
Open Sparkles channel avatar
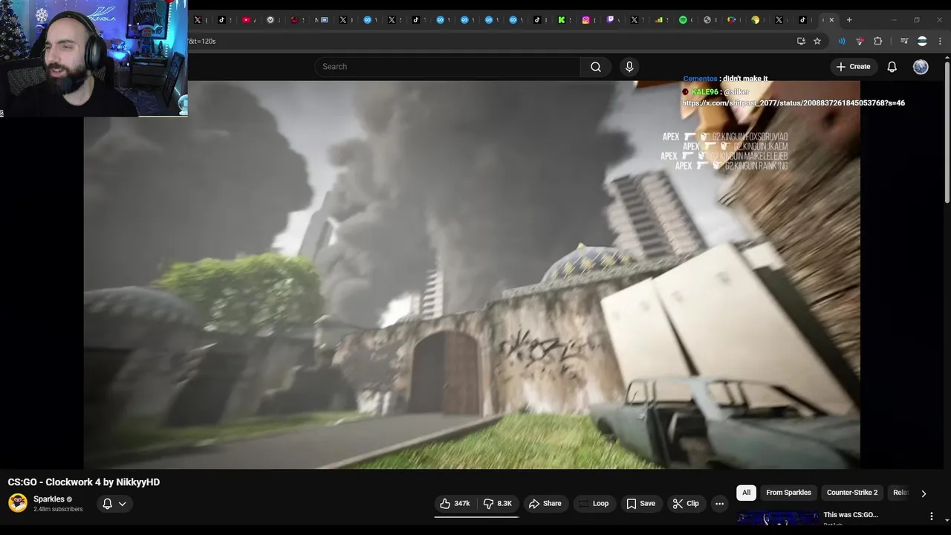18,503
